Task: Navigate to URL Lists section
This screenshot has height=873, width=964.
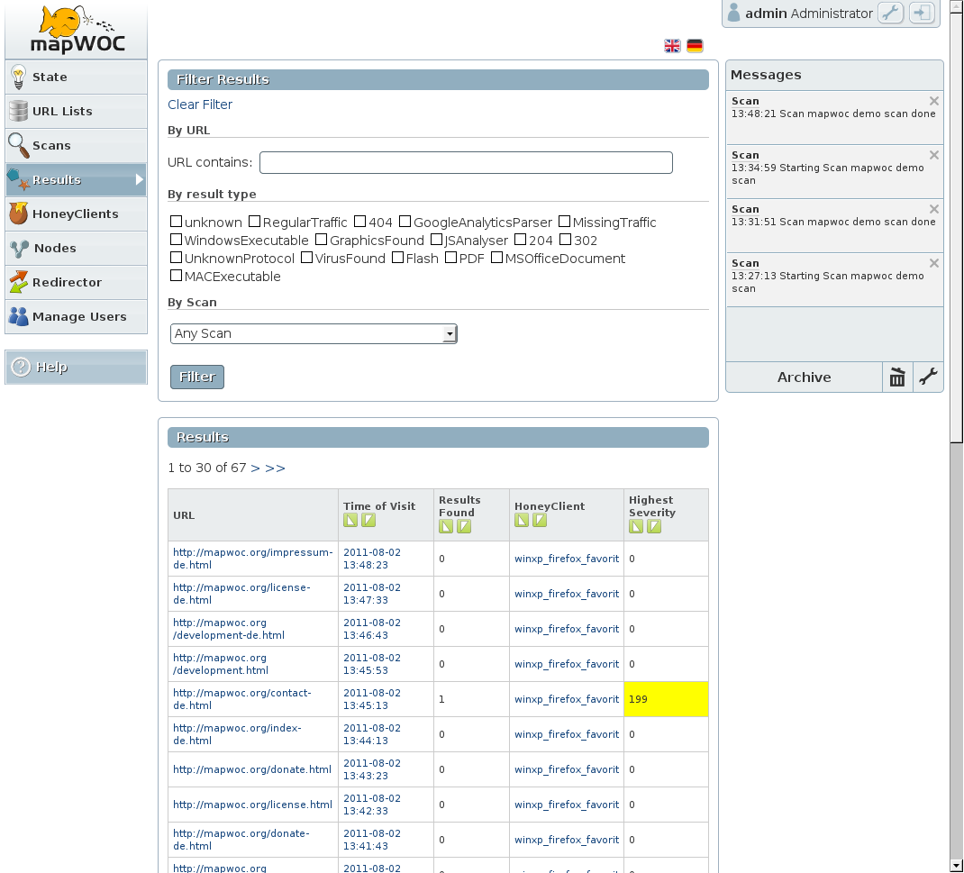Action: point(62,112)
